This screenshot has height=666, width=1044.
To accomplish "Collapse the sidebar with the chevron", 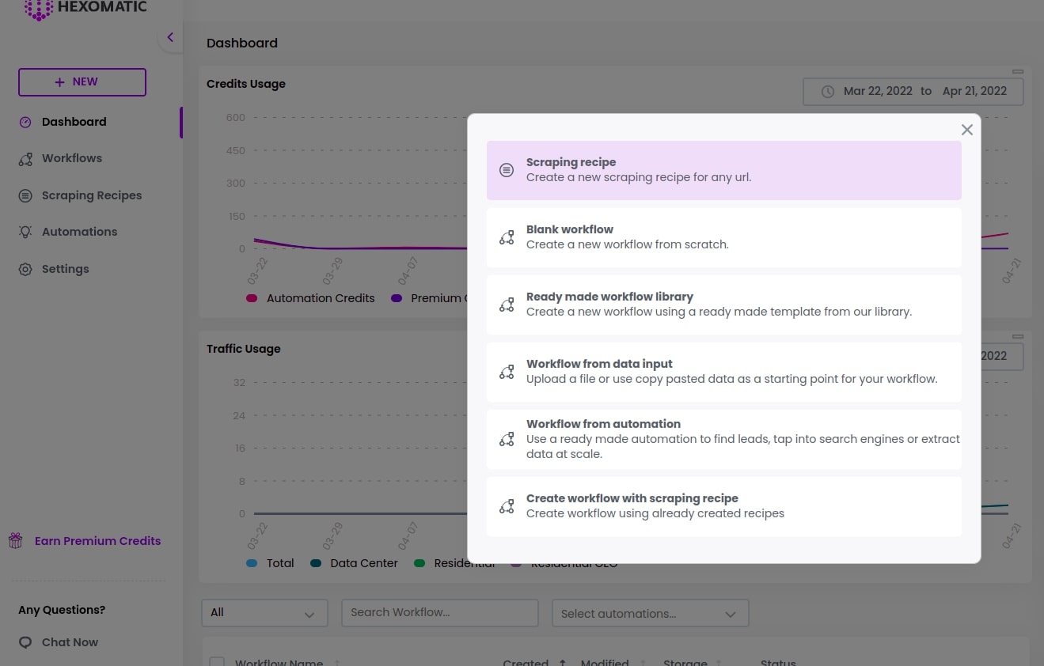I will (x=170, y=37).
